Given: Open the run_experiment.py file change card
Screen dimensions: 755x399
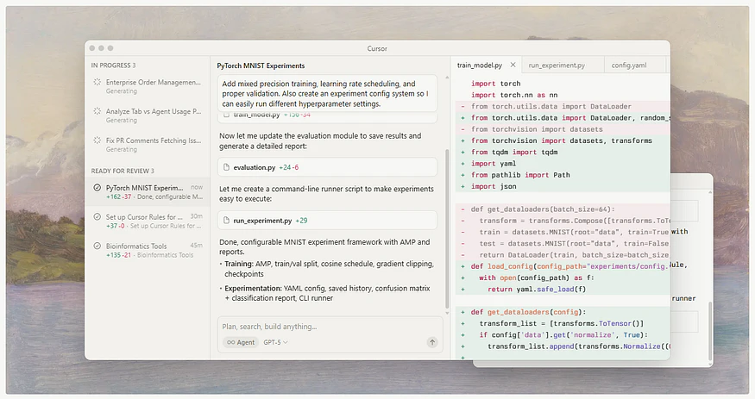Looking at the screenshot, I should [x=327, y=220].
